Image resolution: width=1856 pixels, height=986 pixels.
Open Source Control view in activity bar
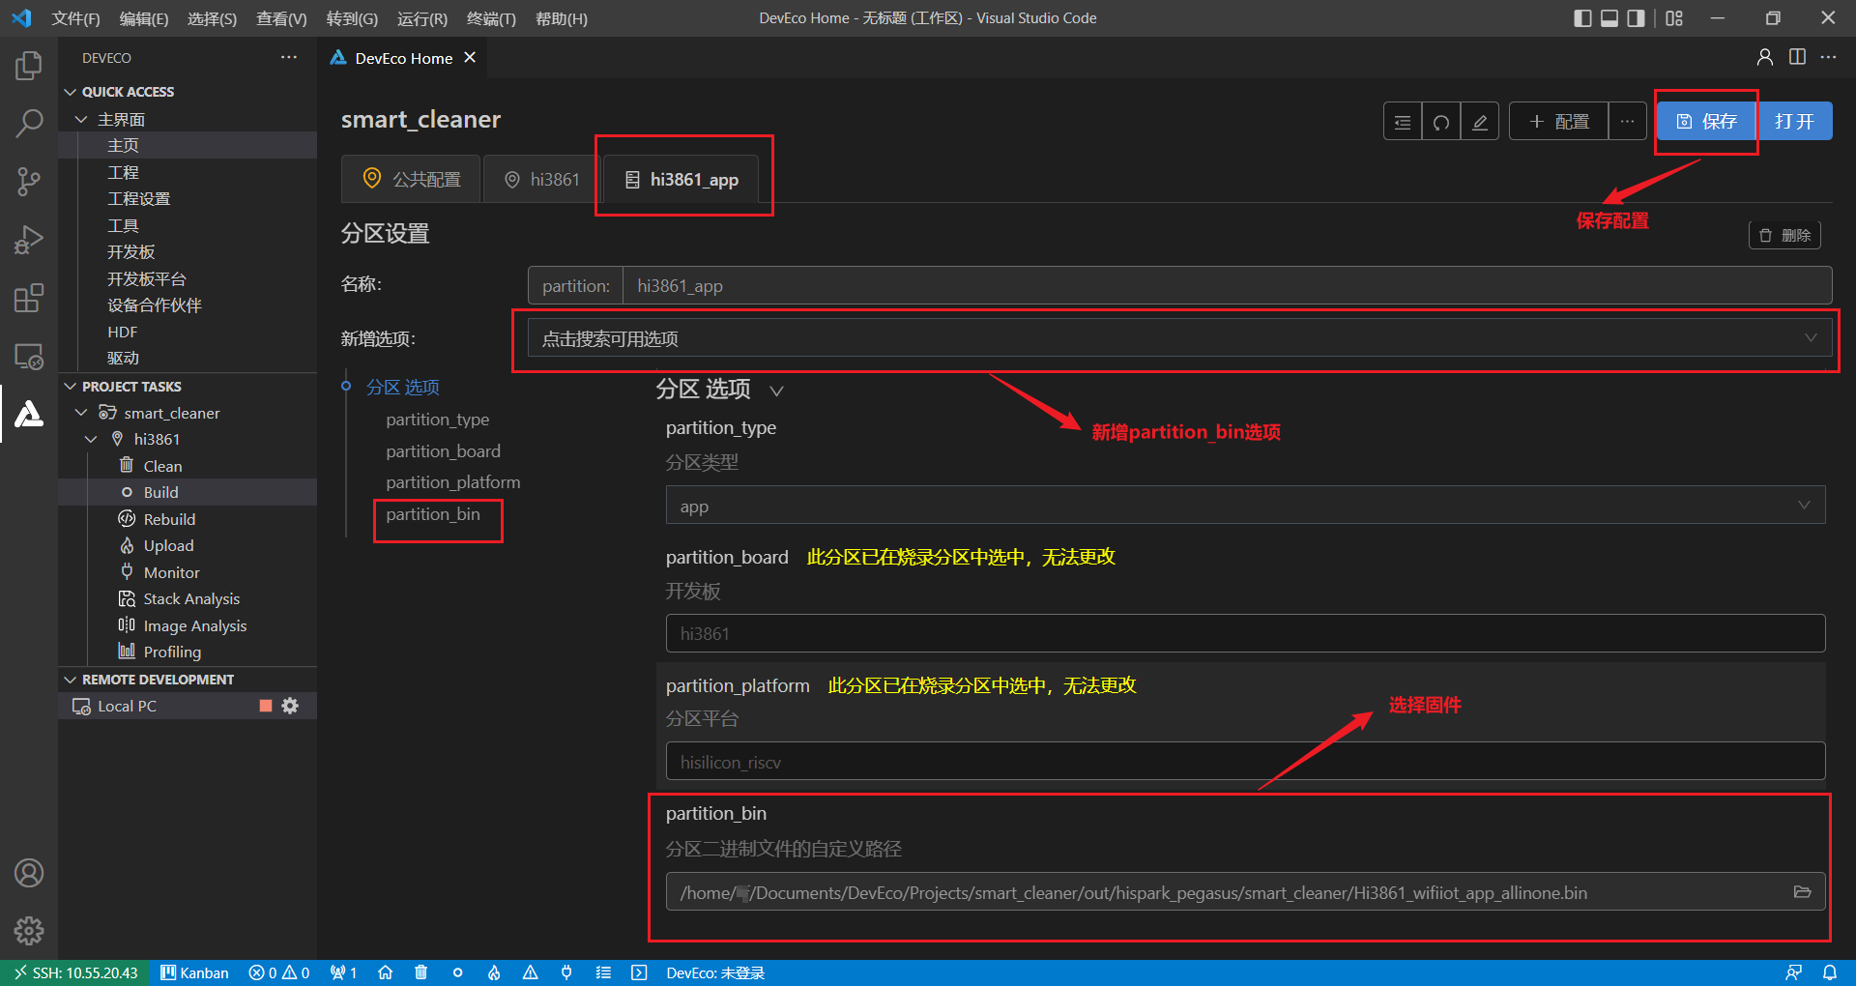pyautogui.click(x=29, y=181)
